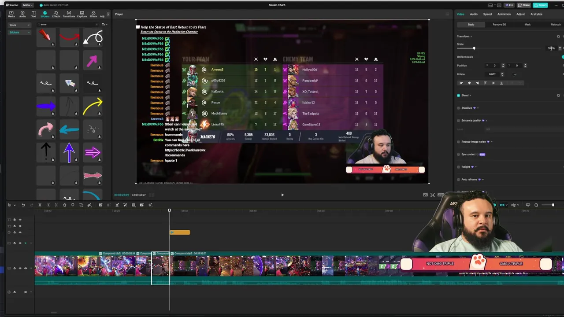
Task: Open the Filters tab
Action: tap(93, 14)
